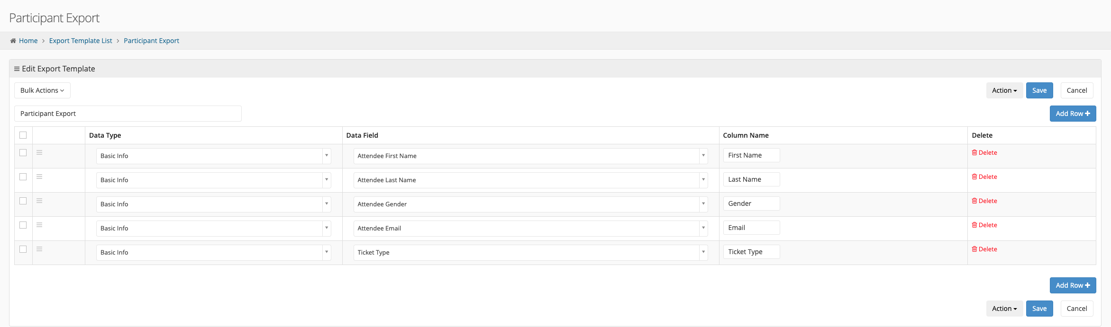The height and width of the screenshot is (327, 1111).
Task: Click the Gender column name field
Action: click(x=751, y=203)
